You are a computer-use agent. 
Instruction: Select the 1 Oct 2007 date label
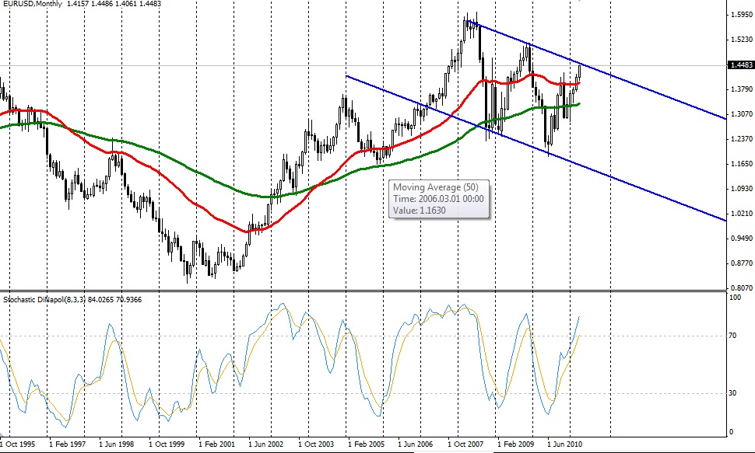pos(466,446)
